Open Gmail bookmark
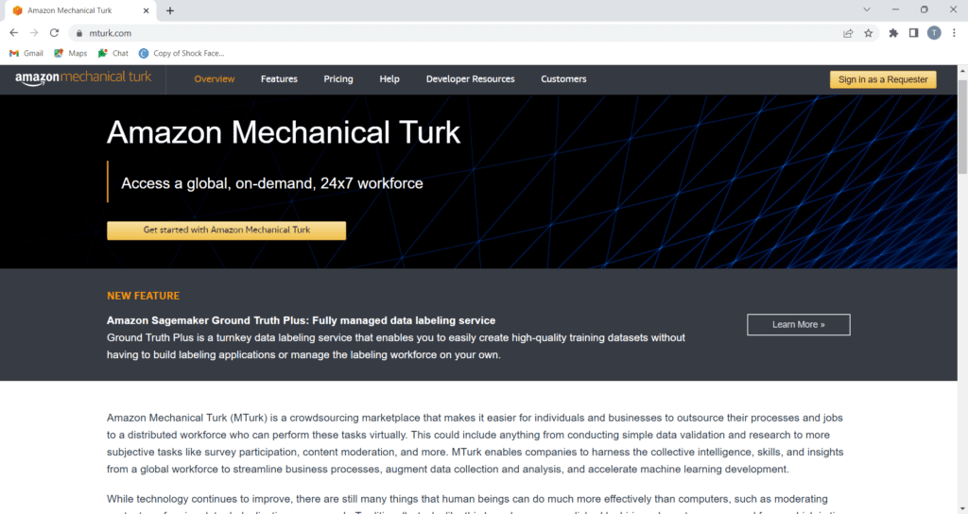This screenshot has height=514, width=968. pos(26,53)
